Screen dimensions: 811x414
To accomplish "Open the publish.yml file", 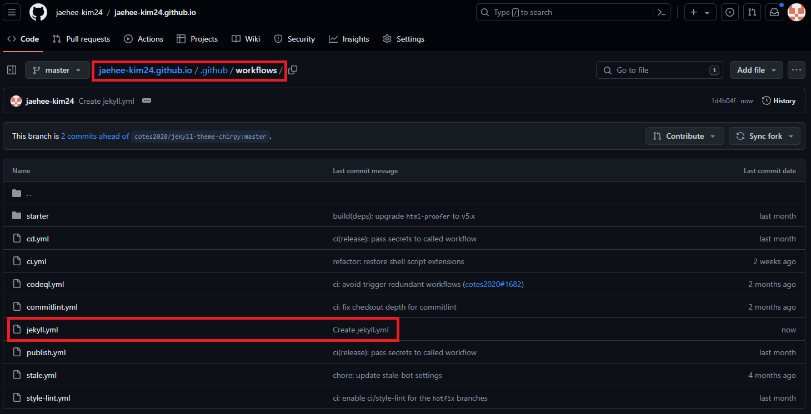I will (x=46, y=352).
